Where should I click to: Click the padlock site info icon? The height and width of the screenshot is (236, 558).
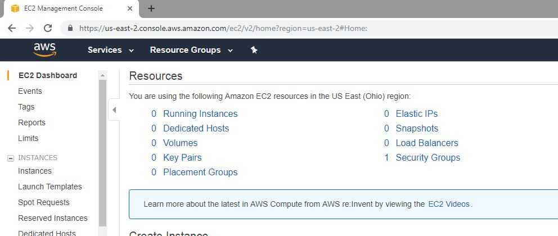pos(70,28)
